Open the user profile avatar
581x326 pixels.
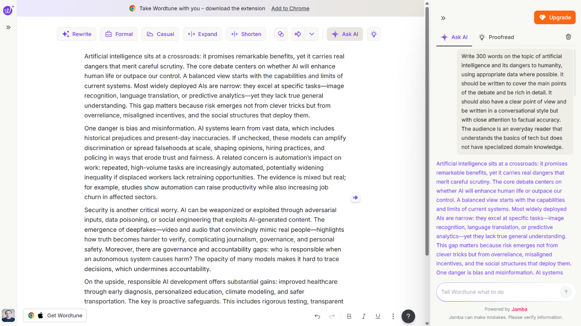tap(8, 315)
